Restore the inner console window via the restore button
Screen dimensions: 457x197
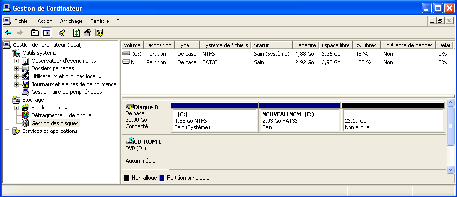pos(440,21)
